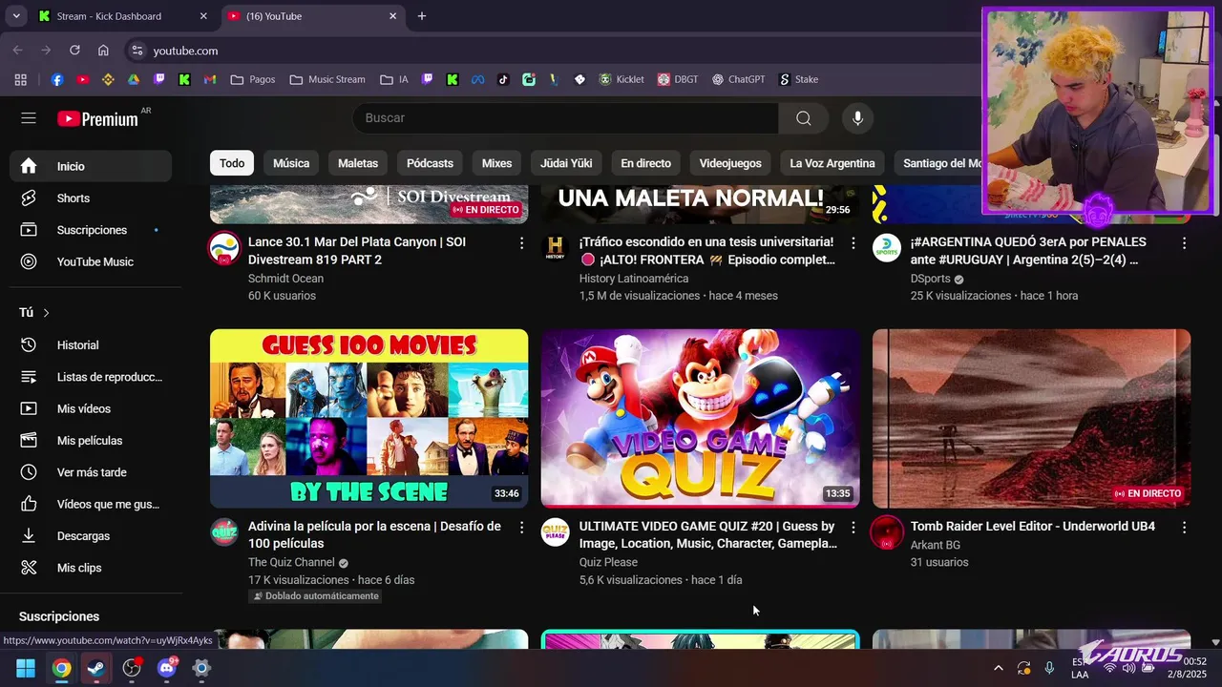Click the TikTok bookmark icon
Screen dimensions: 1222x687
(503, 79)
